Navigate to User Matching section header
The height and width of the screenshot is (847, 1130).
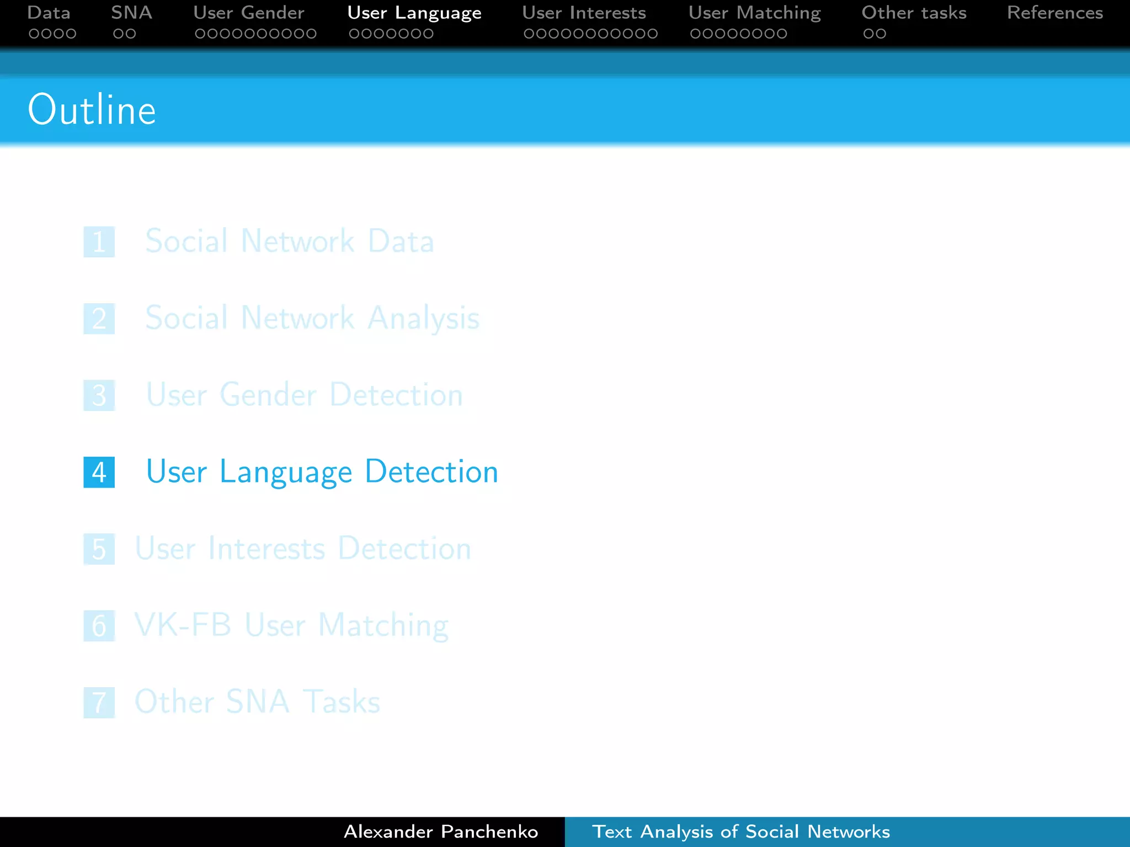coord(754,13)
